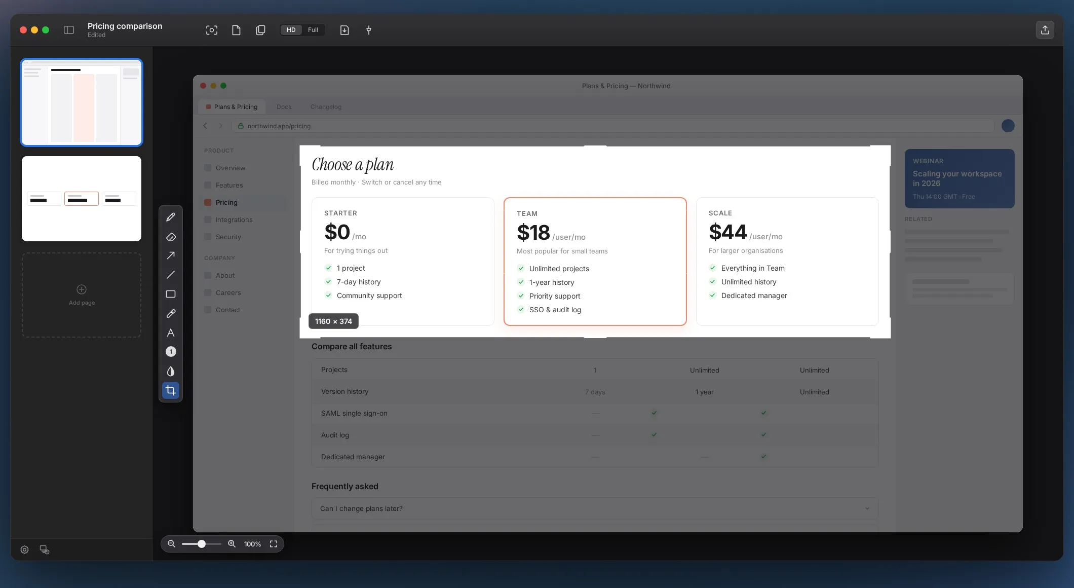The height and width of the screenshot is (588, 1074).
Task: Select the Blur droplet tool
Action: 171,371
